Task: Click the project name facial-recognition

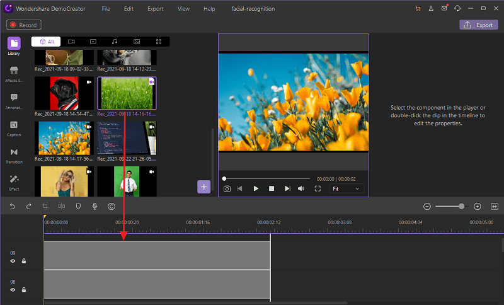Action: click(x=253, y=9)
